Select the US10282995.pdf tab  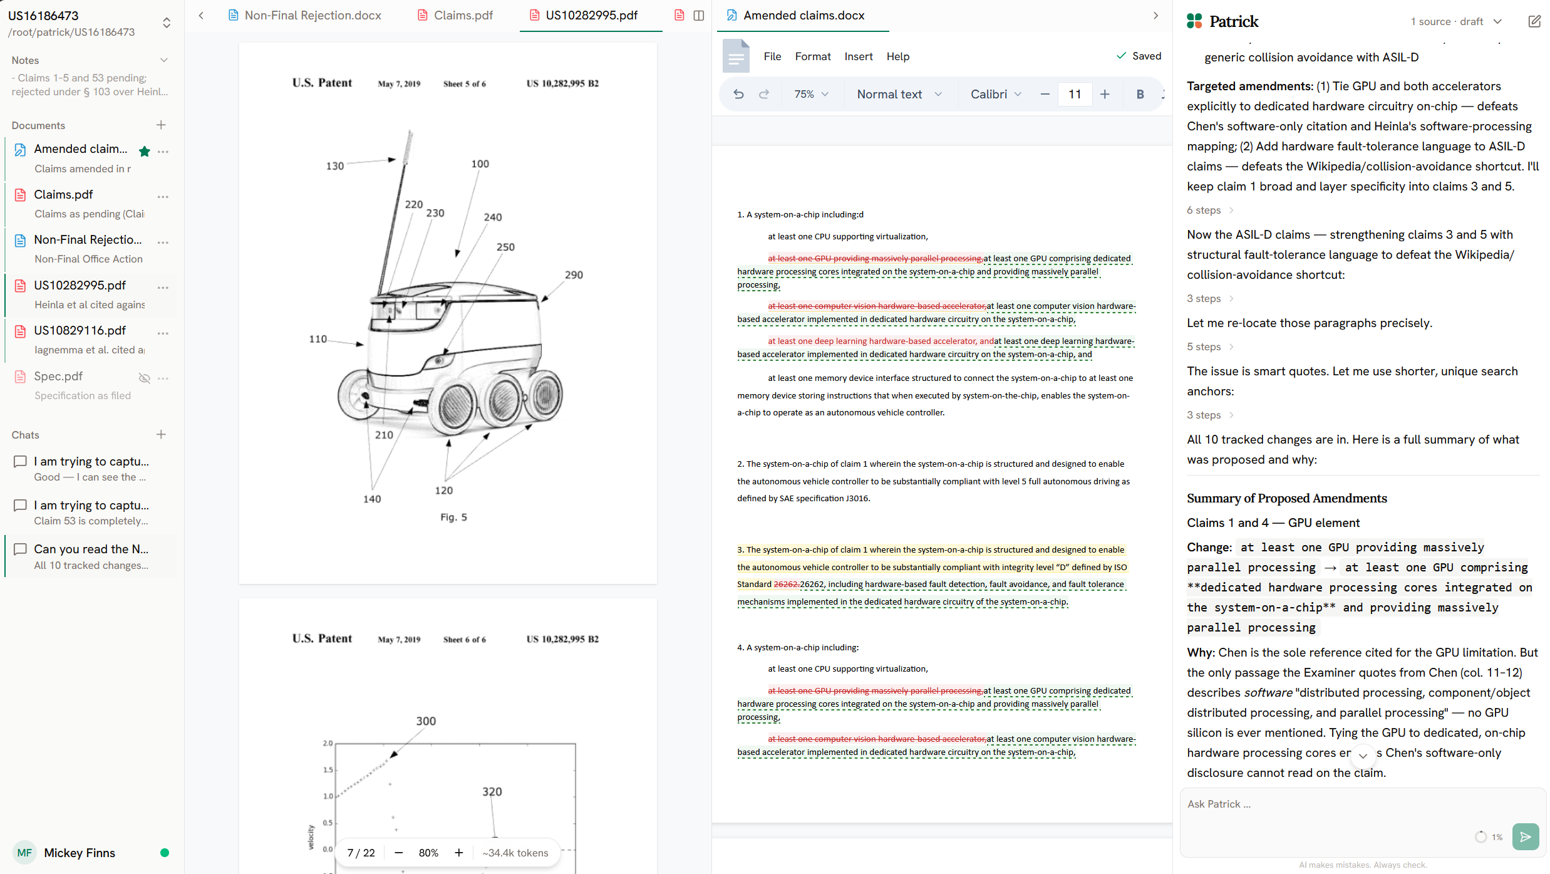[x=584, y=15]
